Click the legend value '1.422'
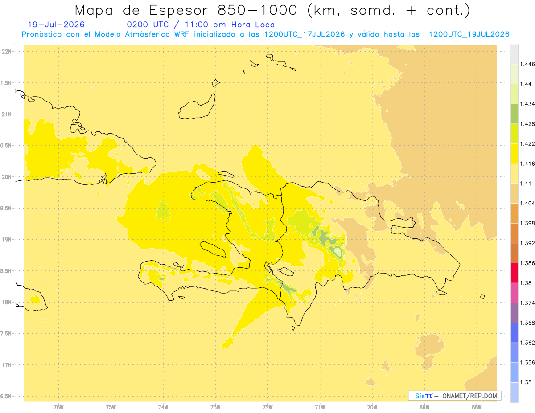 [527, 144]
